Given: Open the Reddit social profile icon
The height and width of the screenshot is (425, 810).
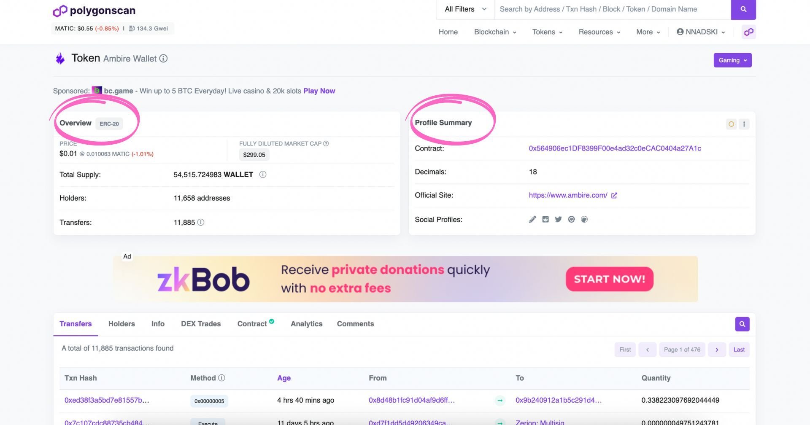Looking at the screenshot, I should (x=545, y=219).
